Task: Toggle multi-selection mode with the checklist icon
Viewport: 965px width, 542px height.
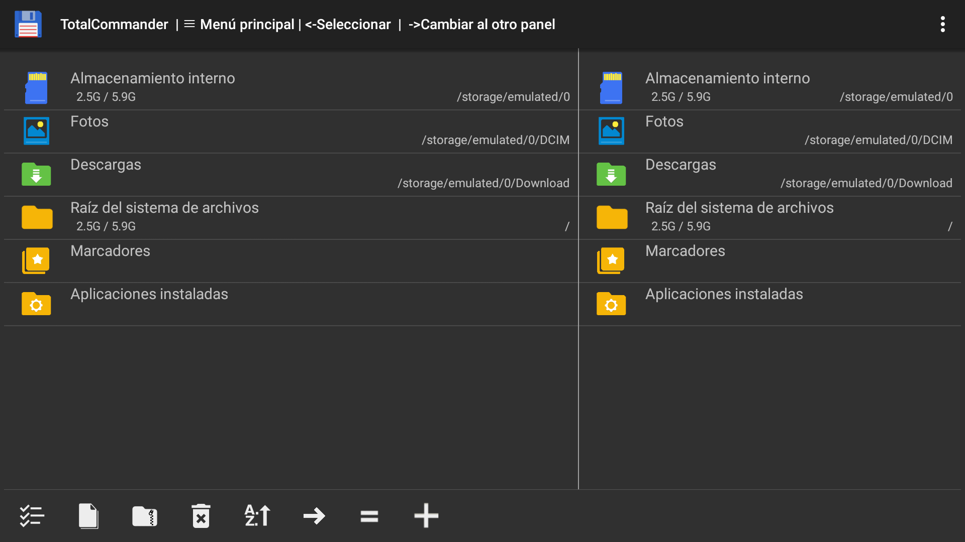Action: [x=32, y=515]
